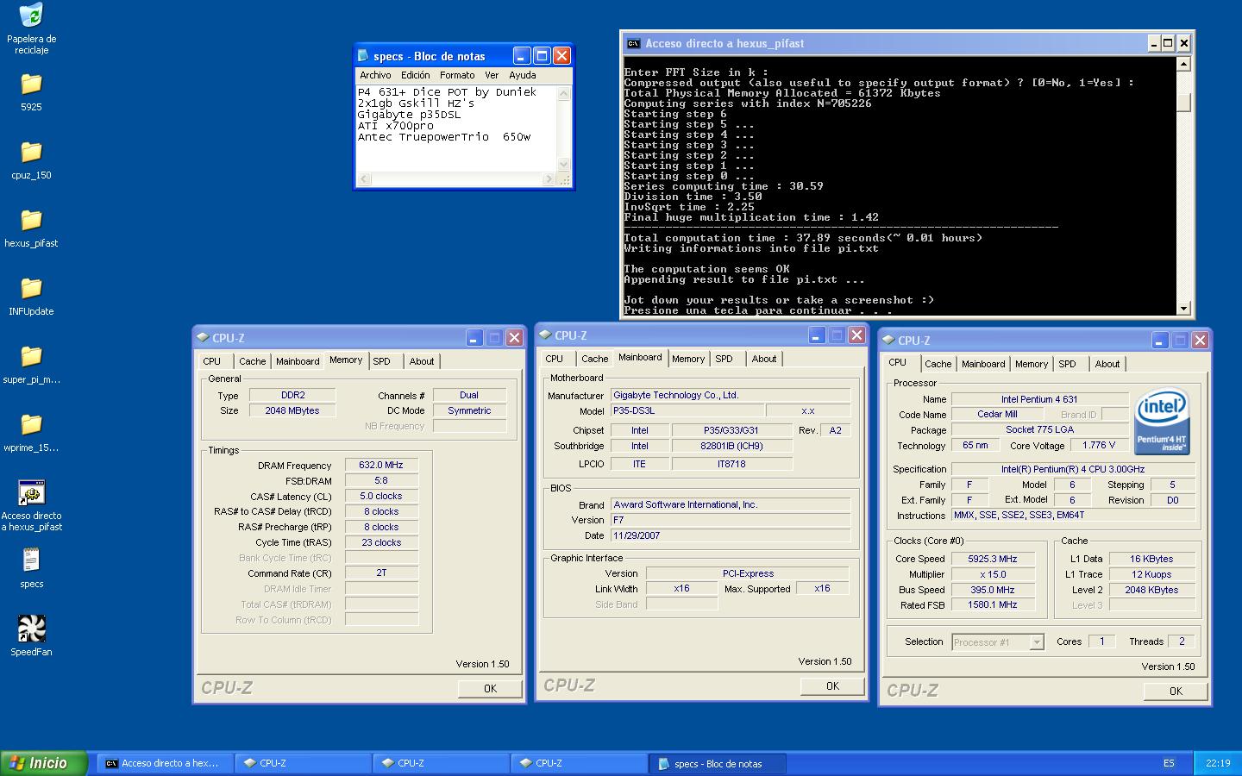Switch to Cache tab in Mainboard CPU-Z window

(x=595, y=359)
